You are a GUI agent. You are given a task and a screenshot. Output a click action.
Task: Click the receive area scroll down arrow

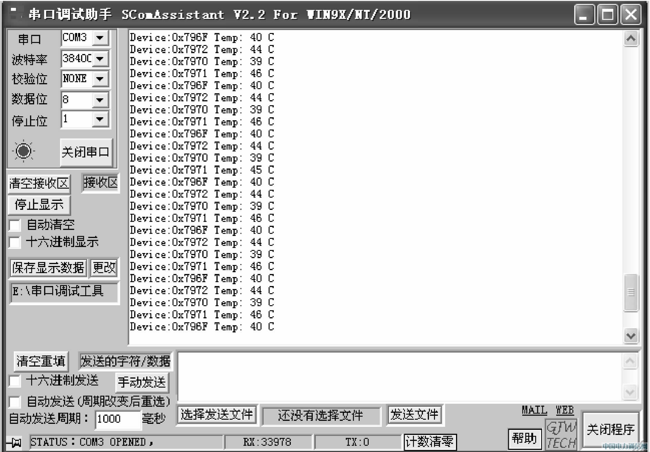(x=631, y=336)
